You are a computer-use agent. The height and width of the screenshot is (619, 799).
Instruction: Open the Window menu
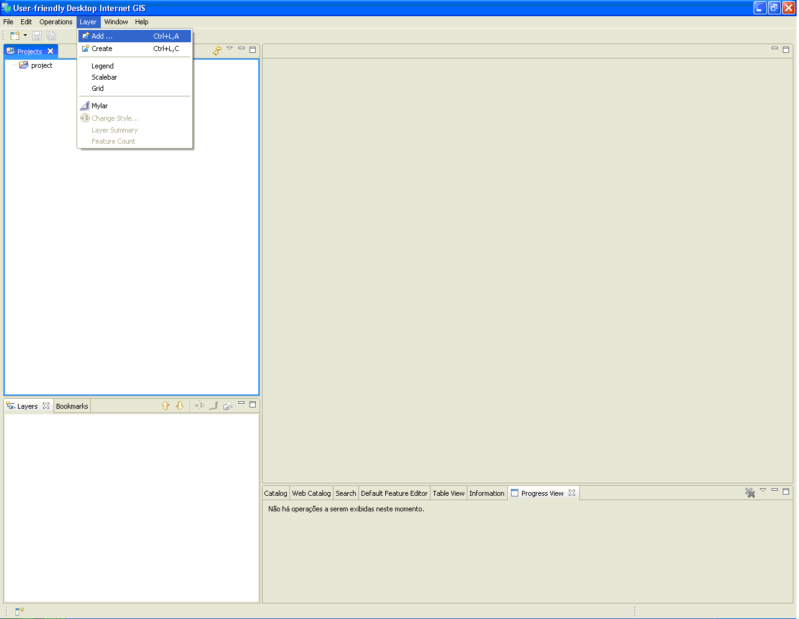click(116, 22)
